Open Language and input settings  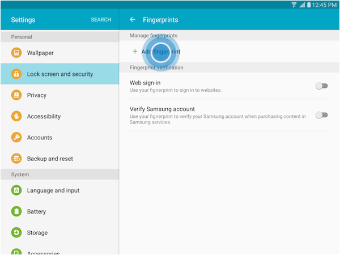(x=59, y=190)
